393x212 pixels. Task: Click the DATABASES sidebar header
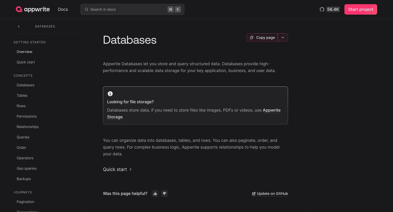click(45, 26)
